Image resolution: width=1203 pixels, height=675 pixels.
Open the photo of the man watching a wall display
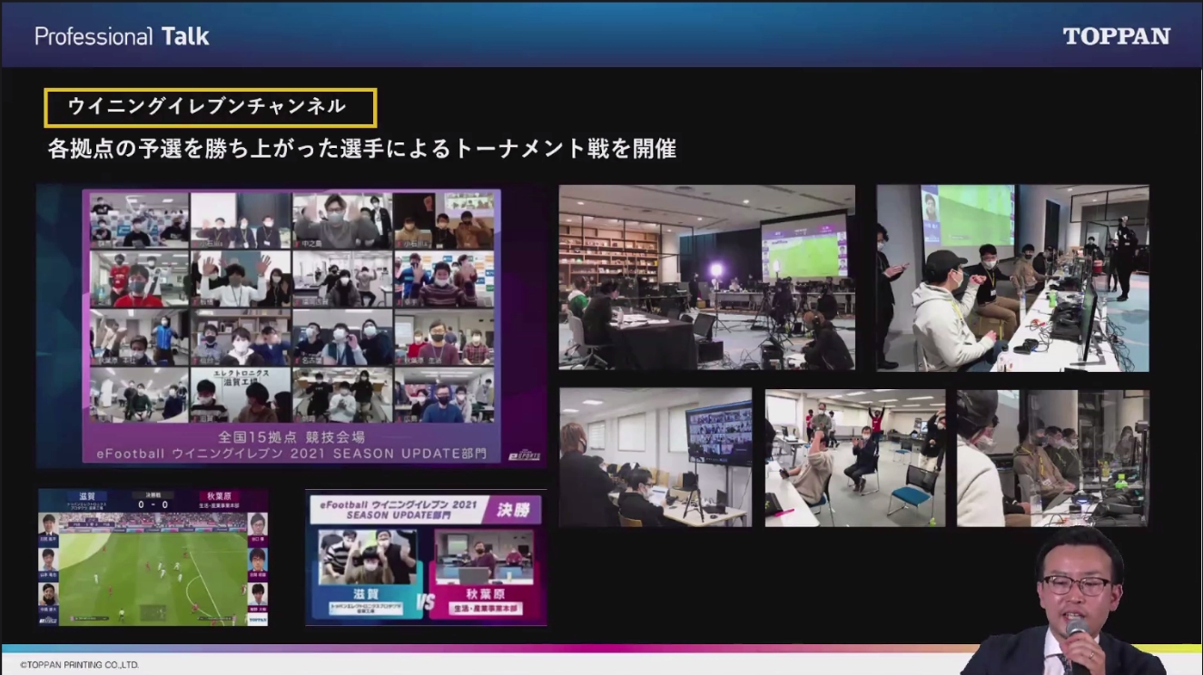click(x=656, y=458)
